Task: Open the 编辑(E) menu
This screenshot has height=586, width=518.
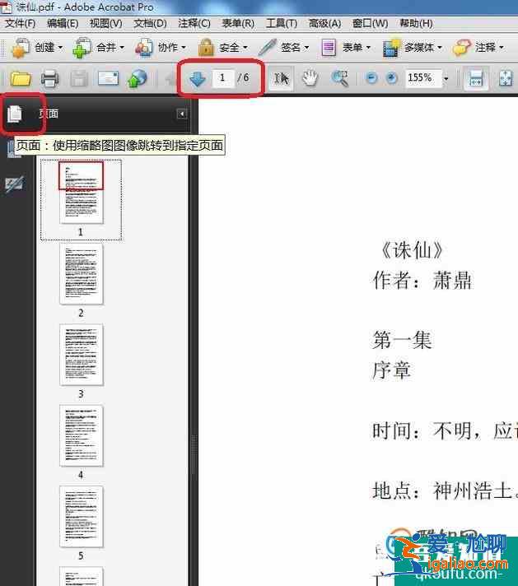Action: click(63, 24)
